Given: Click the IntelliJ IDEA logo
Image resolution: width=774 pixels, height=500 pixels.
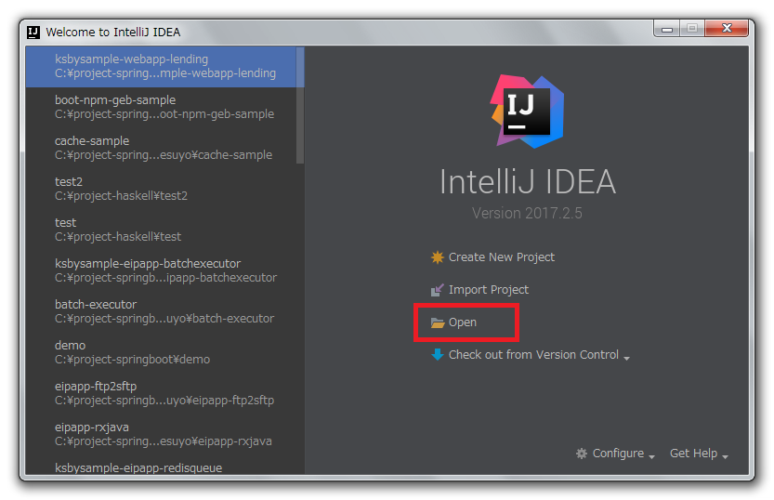Looking at the screenshot, I should [x=527, y=112].
